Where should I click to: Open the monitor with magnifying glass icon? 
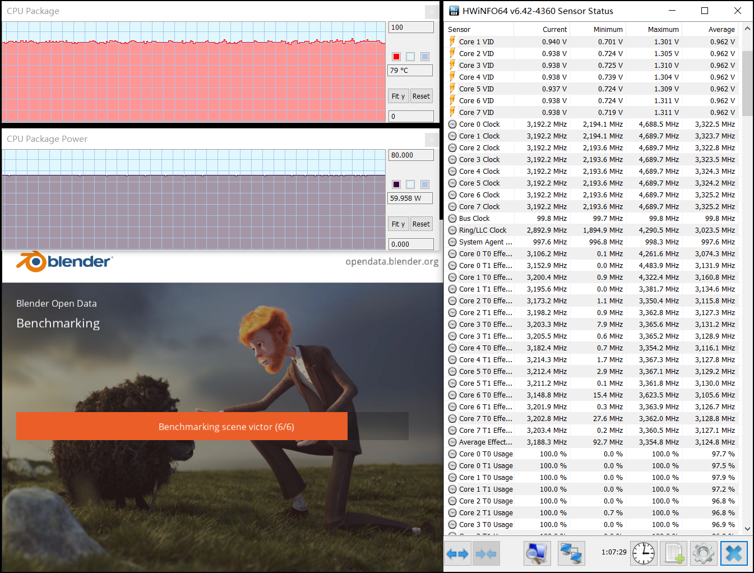coord(537,554)
